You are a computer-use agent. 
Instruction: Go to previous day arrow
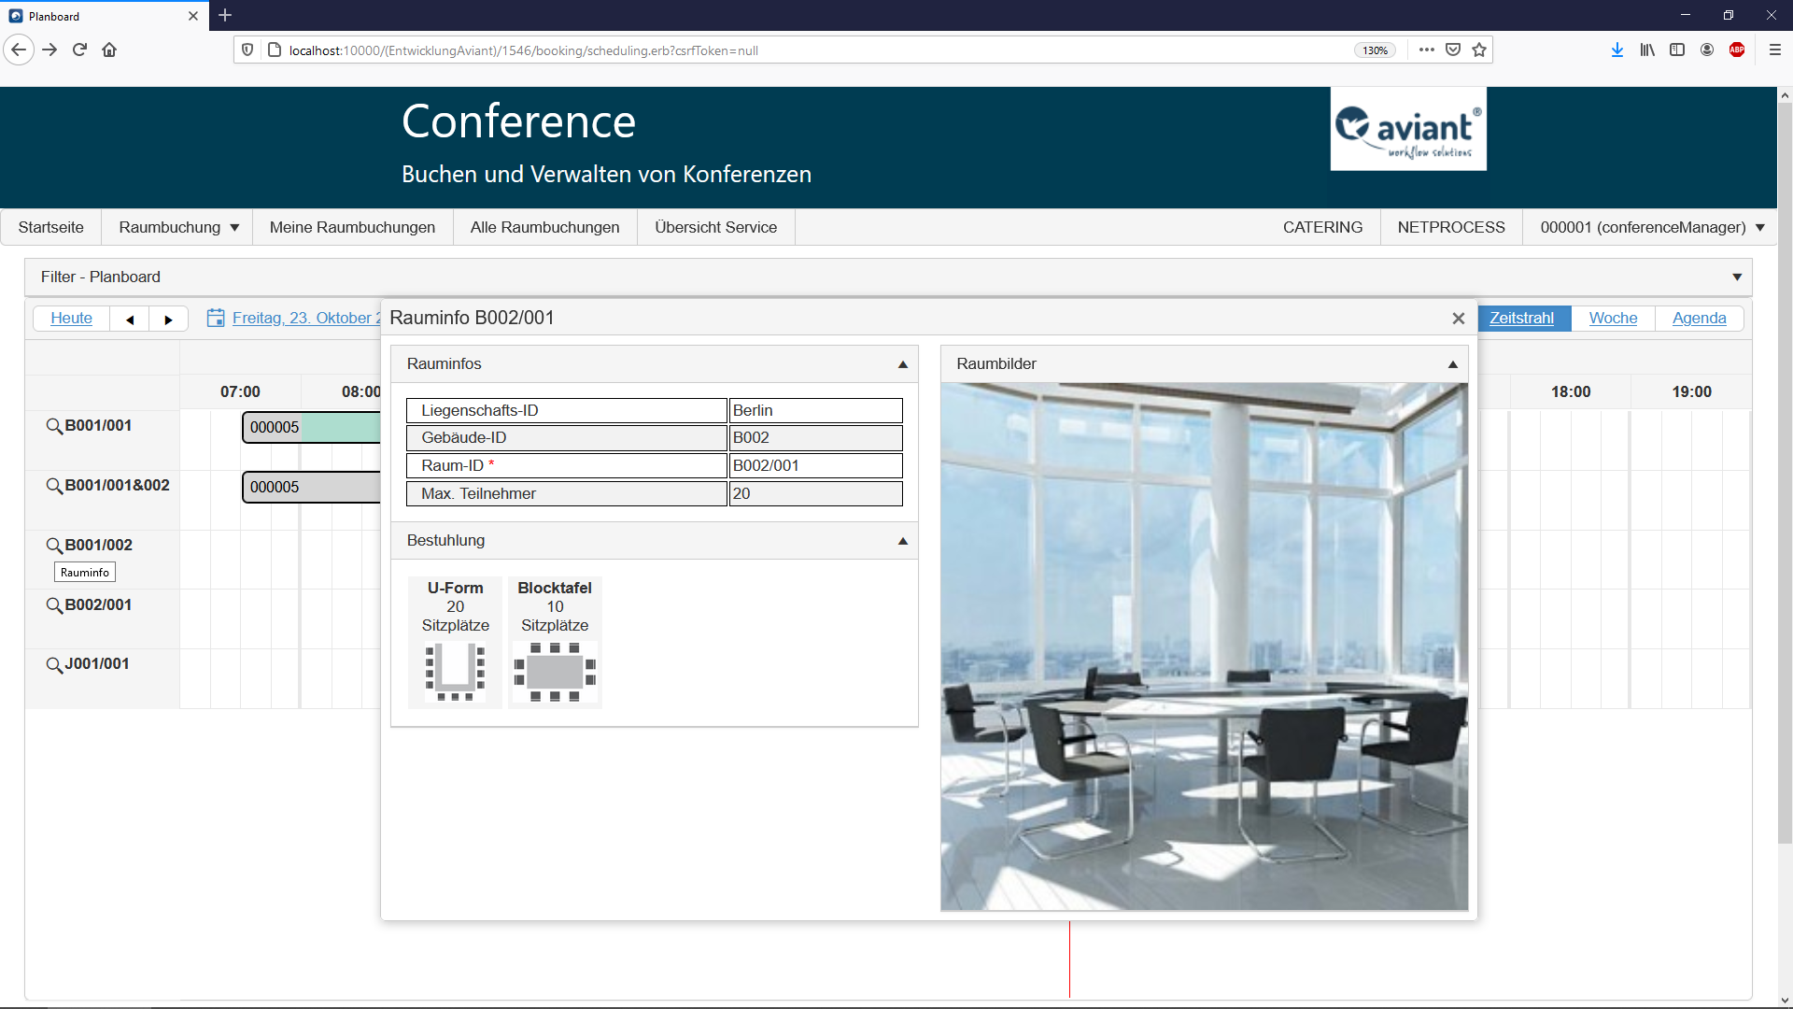coord(130,320)
